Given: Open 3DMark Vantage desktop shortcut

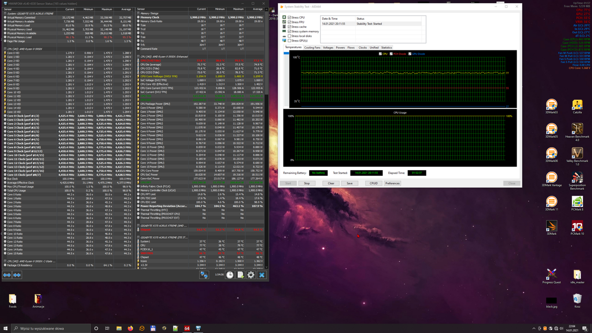Looking at the screenshot, I should coord(551,179).
